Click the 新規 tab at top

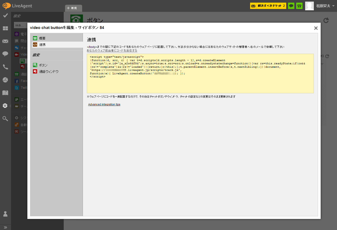73,8
